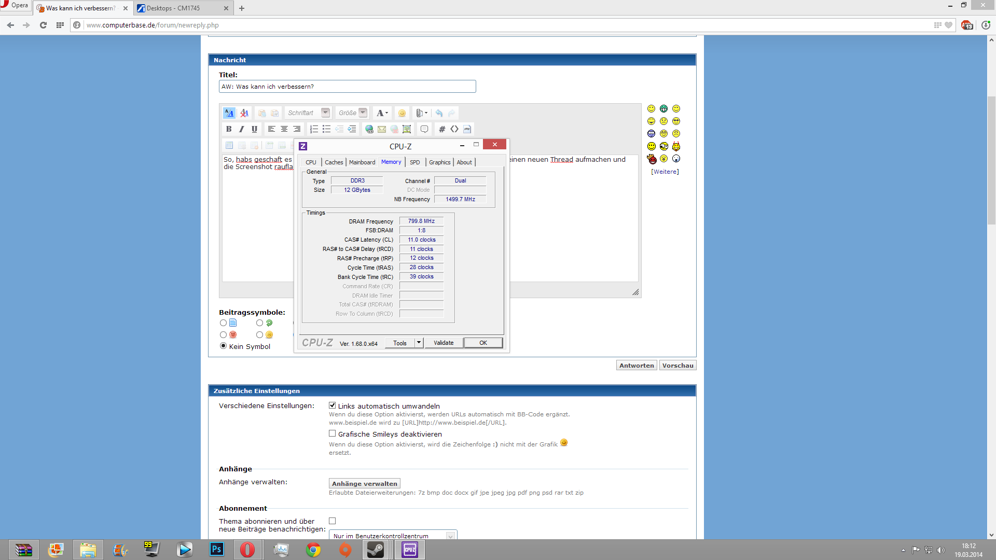Insert a hyperlink with the globe icon
996x560 pixels.
coord(369,129)
